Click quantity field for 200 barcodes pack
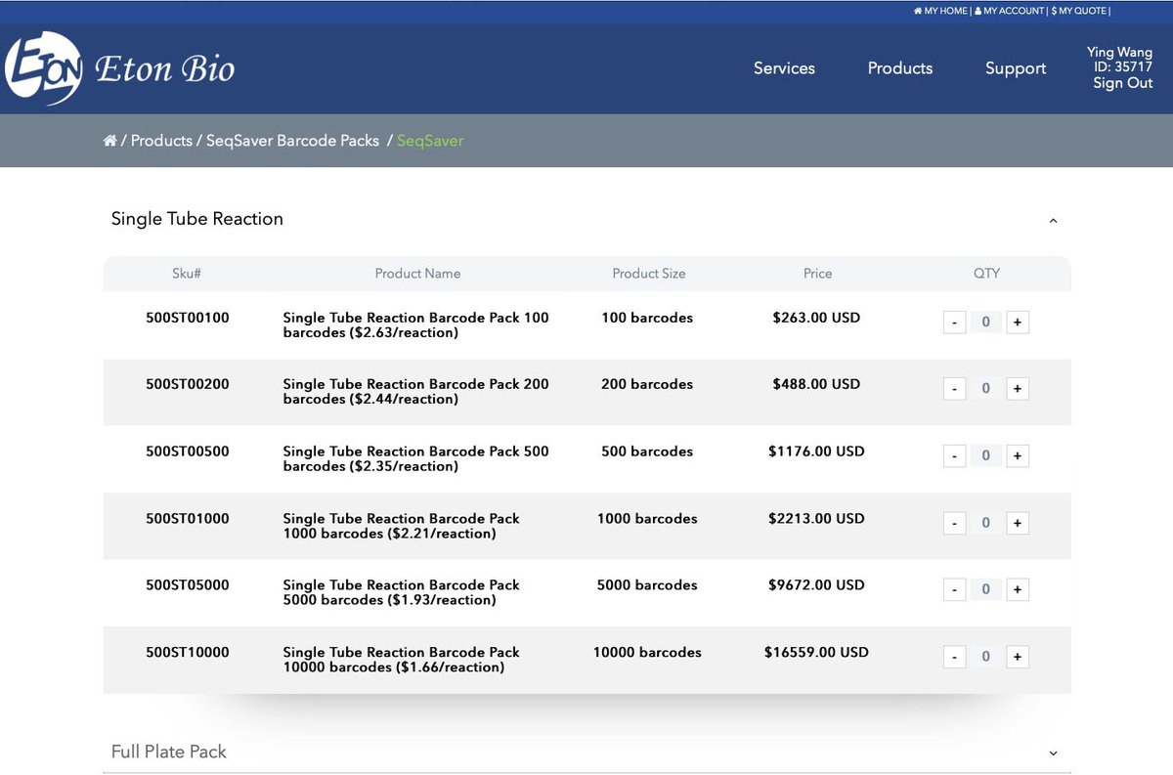The height and width of the screenshot is (775, 1173). (x=985, y=389)
